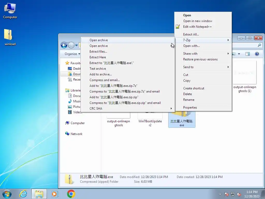Screen dimensions: 265x199
Task: Click the Explorer help icon
Action: 257,54
